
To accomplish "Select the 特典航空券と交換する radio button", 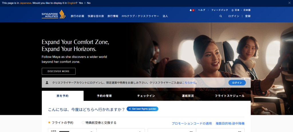I will click(x=83, y=123).
